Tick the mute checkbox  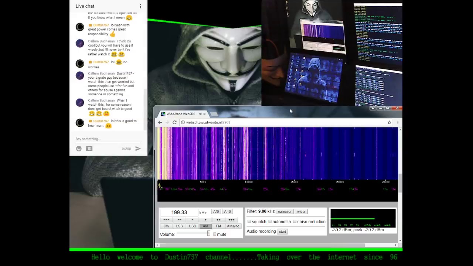click(214, 234)
